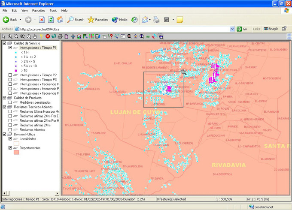Image resolution: width=292 pixels, height=210 pixels.
Task: Check the Medidores penalizados layer box
Action: pos(10,102)
